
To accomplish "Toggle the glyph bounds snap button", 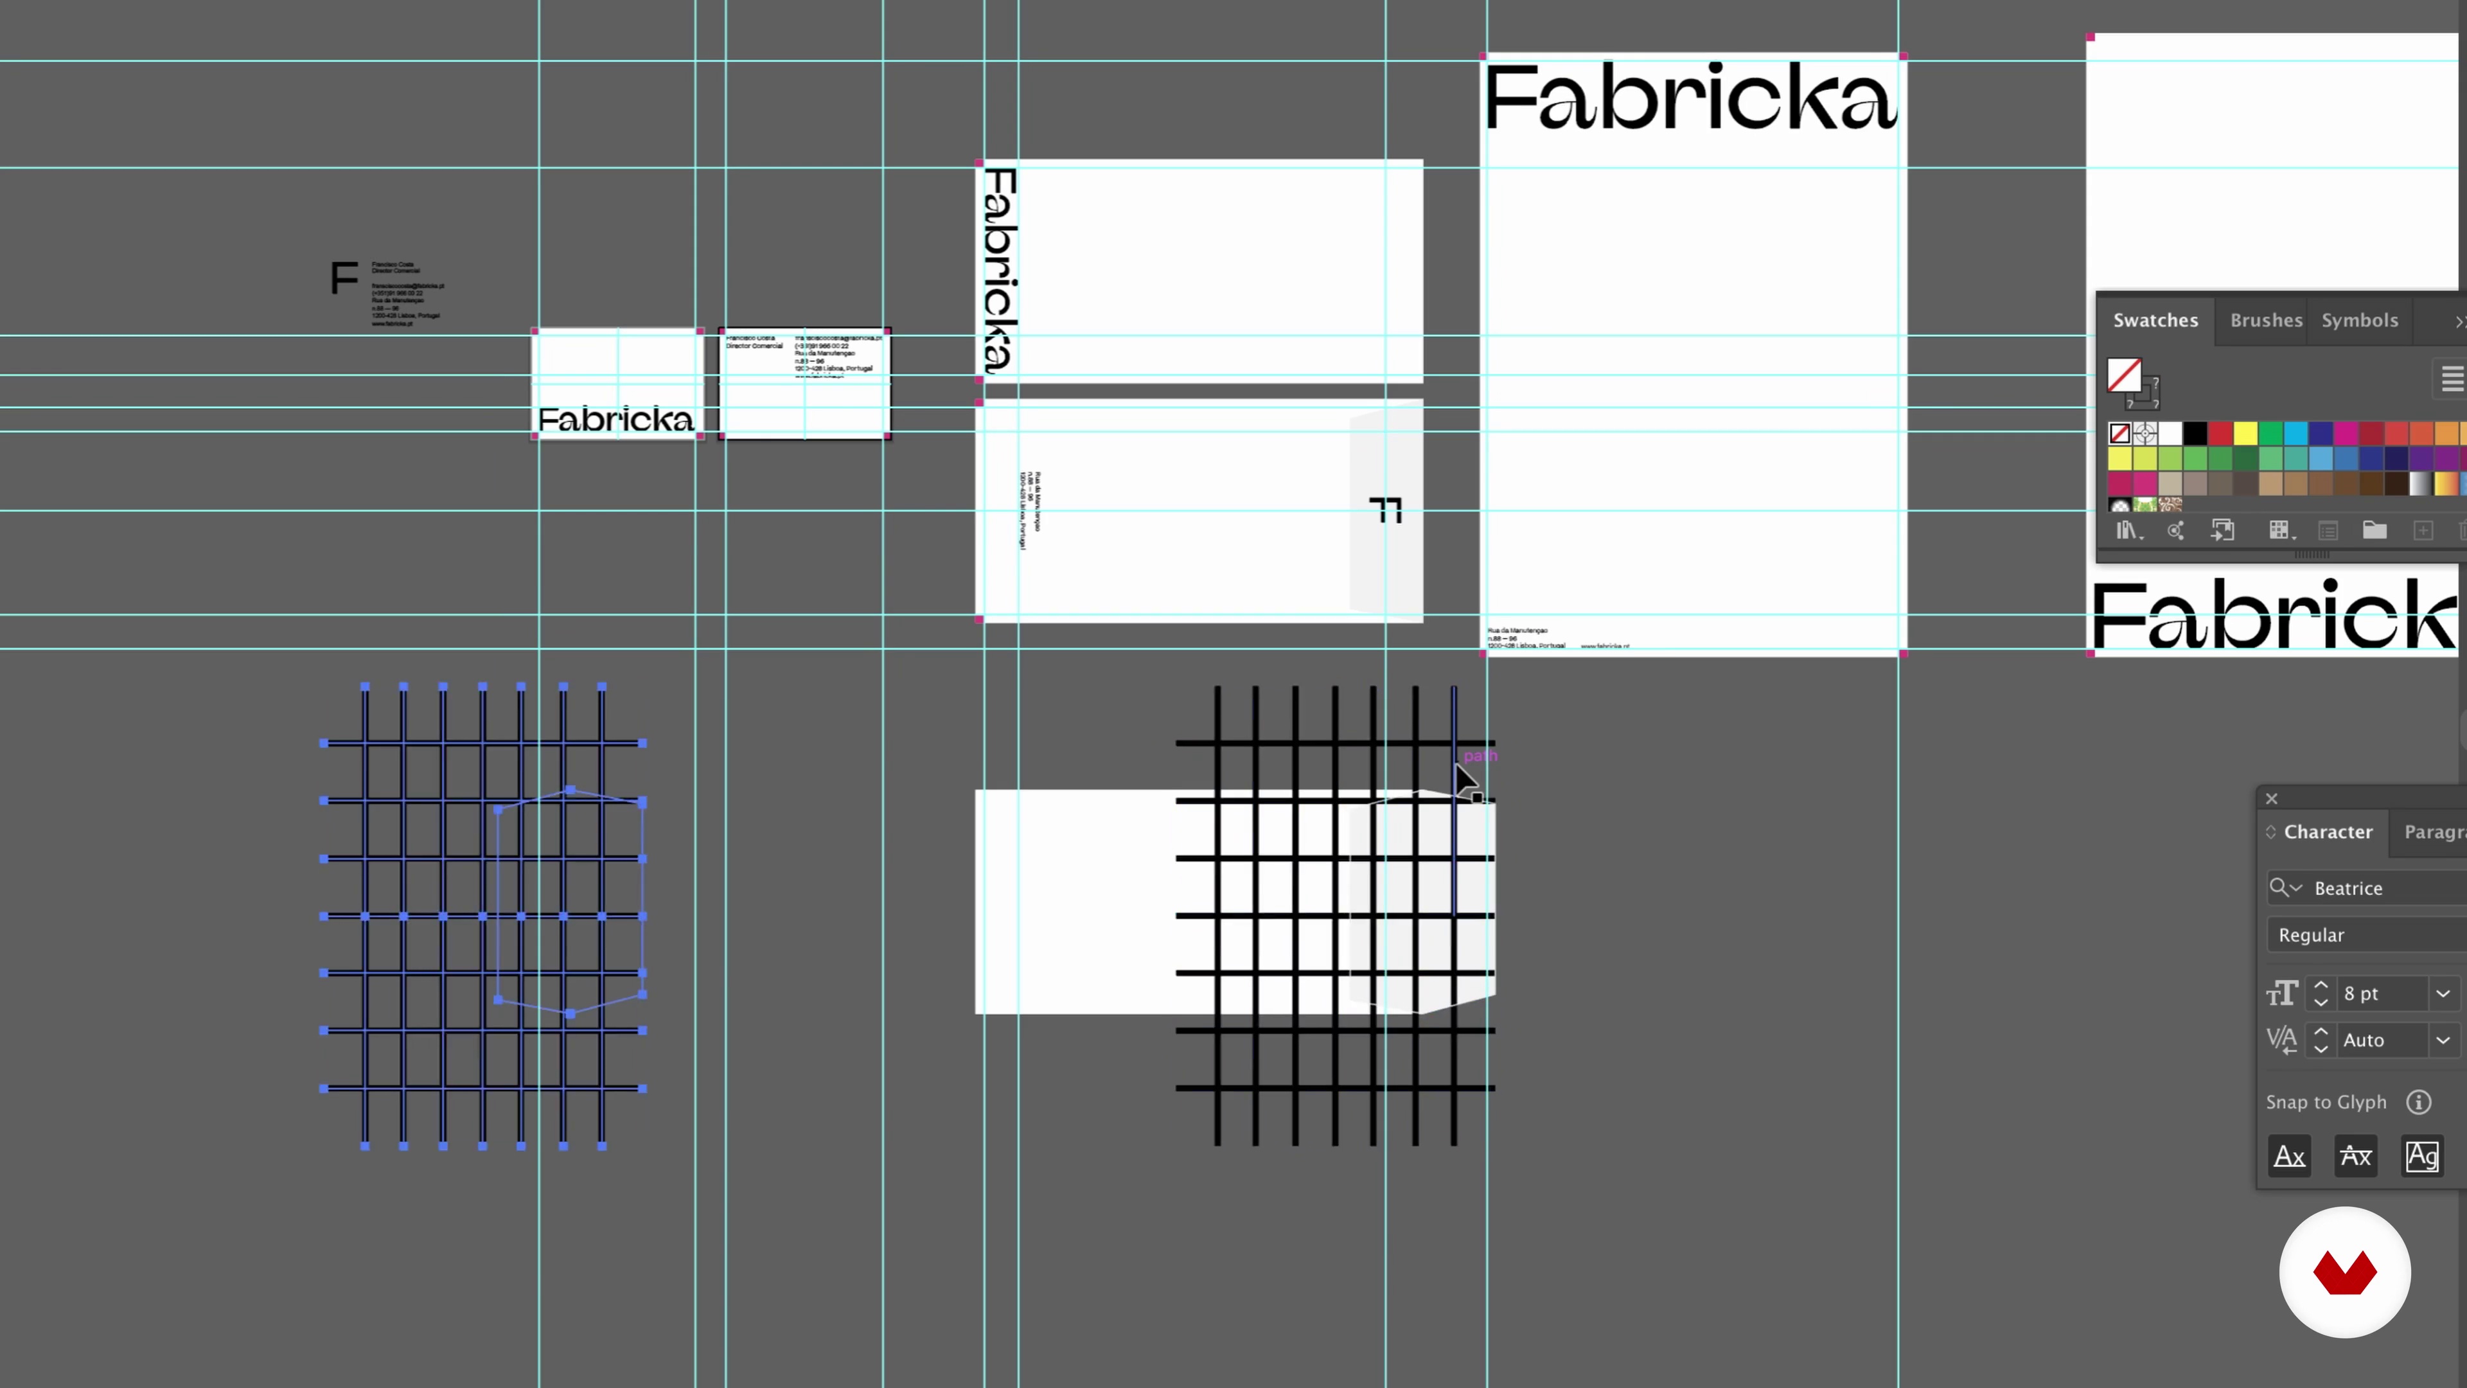I will 2422,1156.
